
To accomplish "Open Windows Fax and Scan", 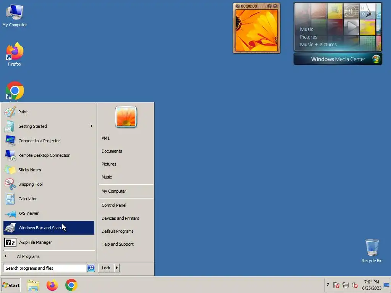I will [x=49, y=228].
